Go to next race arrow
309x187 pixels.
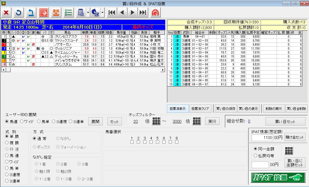click(132, 12)
